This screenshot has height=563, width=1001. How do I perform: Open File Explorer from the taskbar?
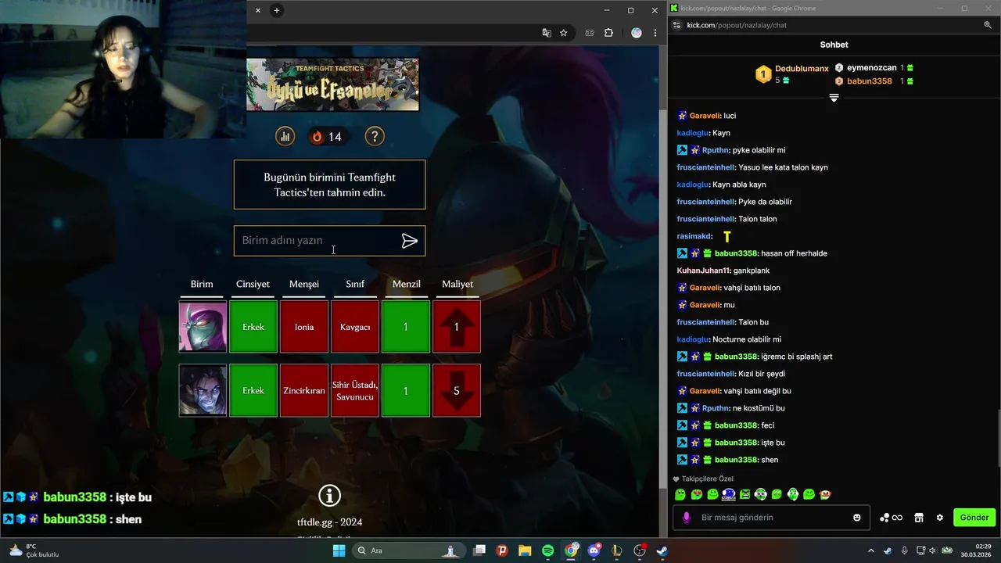point(525,550)
